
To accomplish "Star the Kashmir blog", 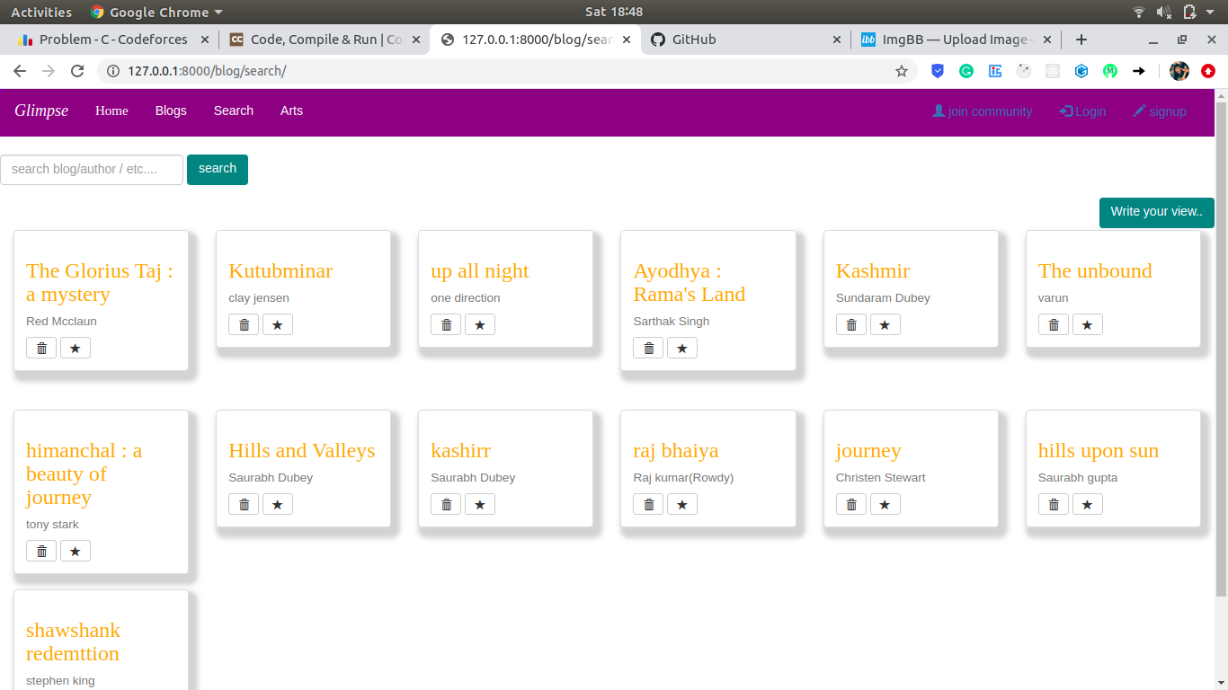I will [x=885, y=324].
